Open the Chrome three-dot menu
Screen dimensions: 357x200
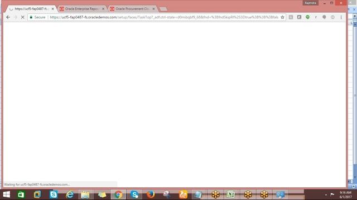point(341,17)
